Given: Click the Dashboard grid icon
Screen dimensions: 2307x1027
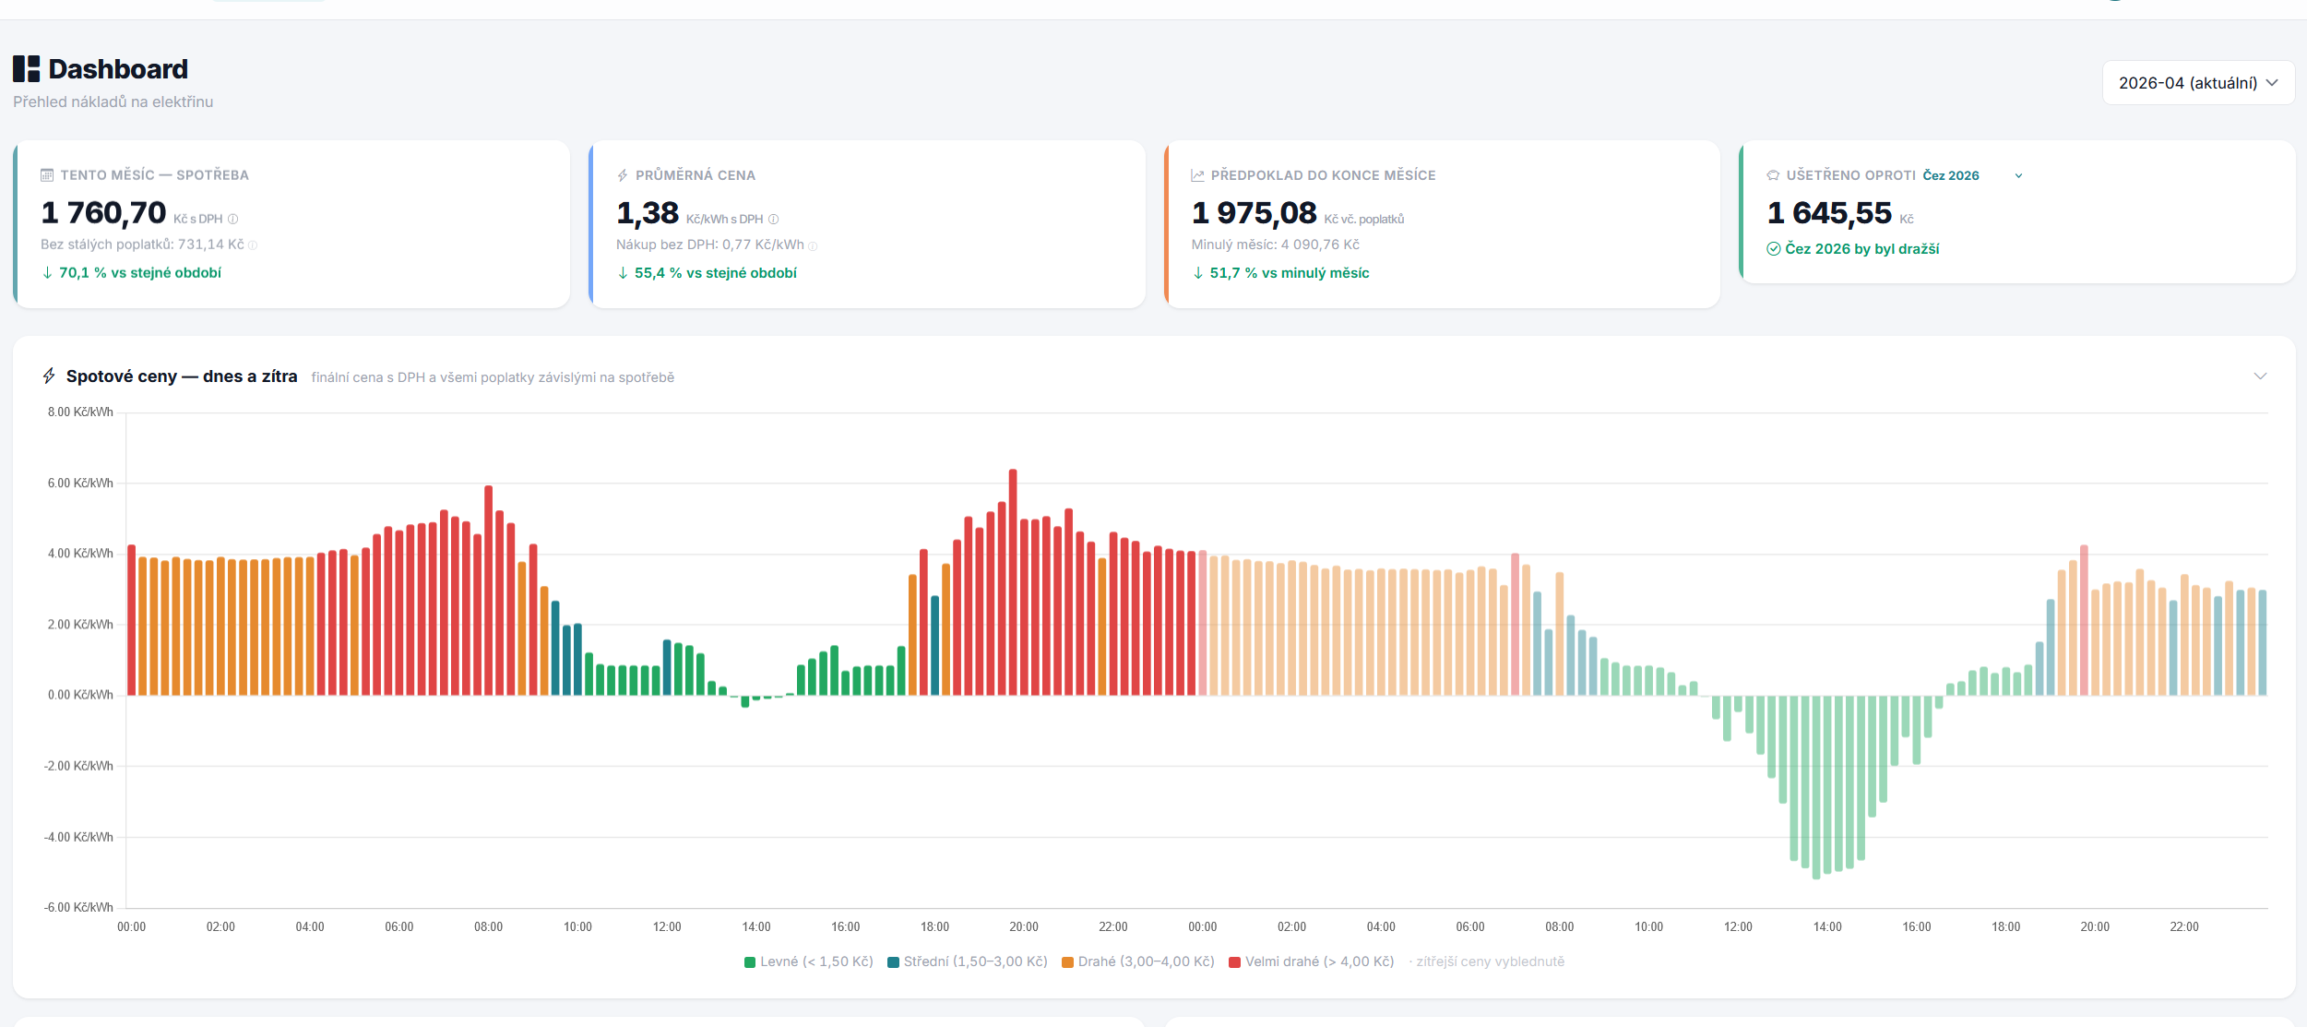Looking at the screenshot, I should (28, 67).
